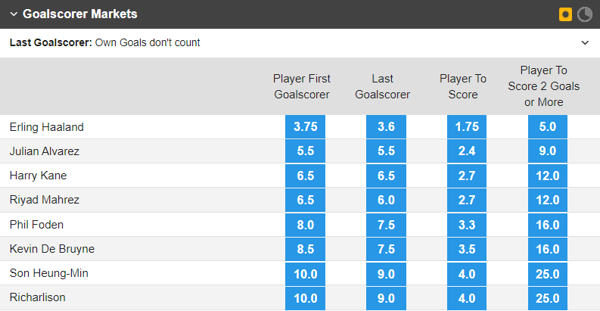Select Kevin De Bruyne first goalscorer 8.5

point(306,249)
